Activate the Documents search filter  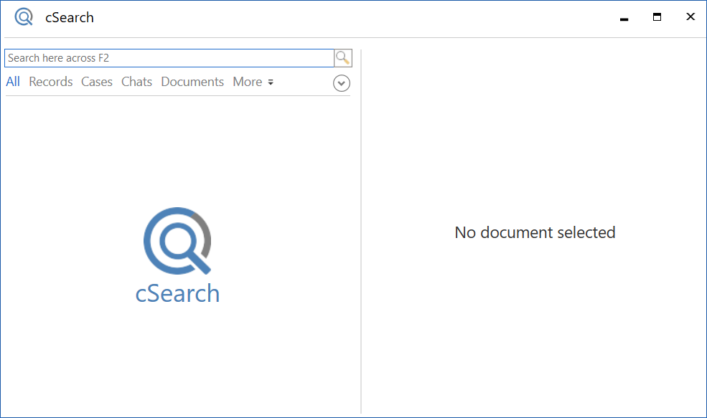[x=192, y=81]
